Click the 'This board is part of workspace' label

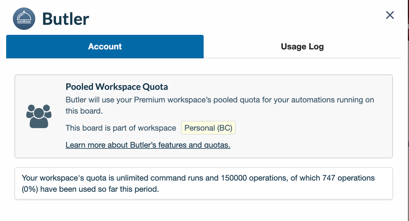click(121, 128)
